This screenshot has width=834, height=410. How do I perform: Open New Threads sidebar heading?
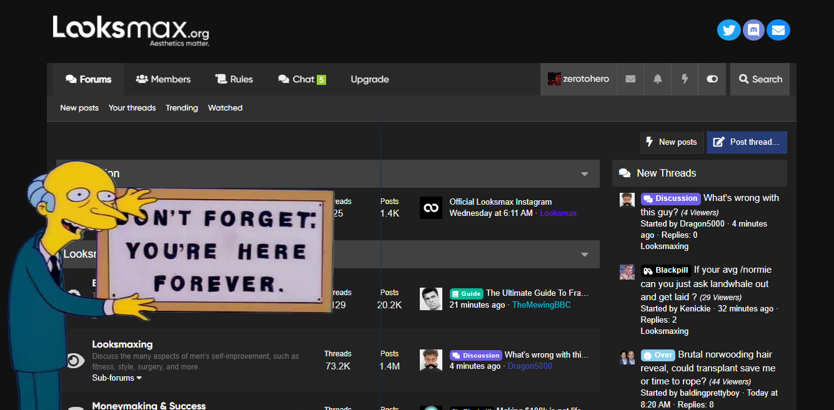[x=666, y=173]
